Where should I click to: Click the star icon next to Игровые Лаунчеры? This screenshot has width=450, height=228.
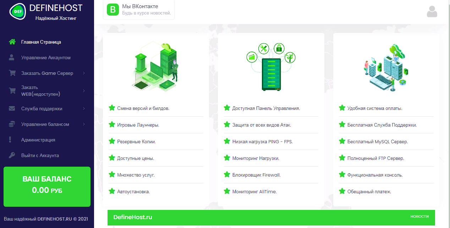point(112,124)
